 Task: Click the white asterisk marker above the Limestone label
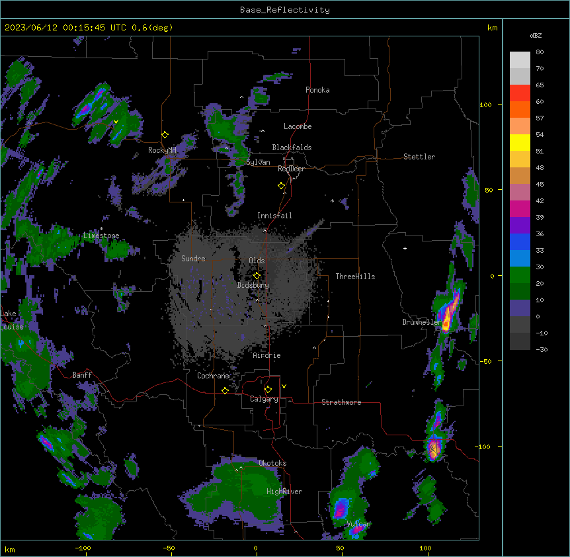[x=101, y=229]
